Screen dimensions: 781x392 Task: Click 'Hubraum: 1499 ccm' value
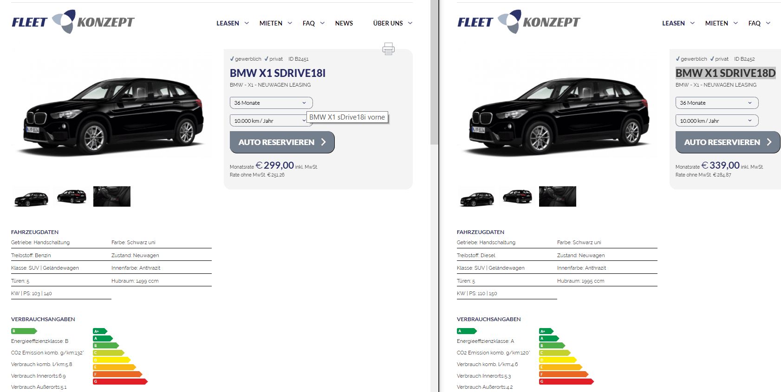[x=135, y=281]
